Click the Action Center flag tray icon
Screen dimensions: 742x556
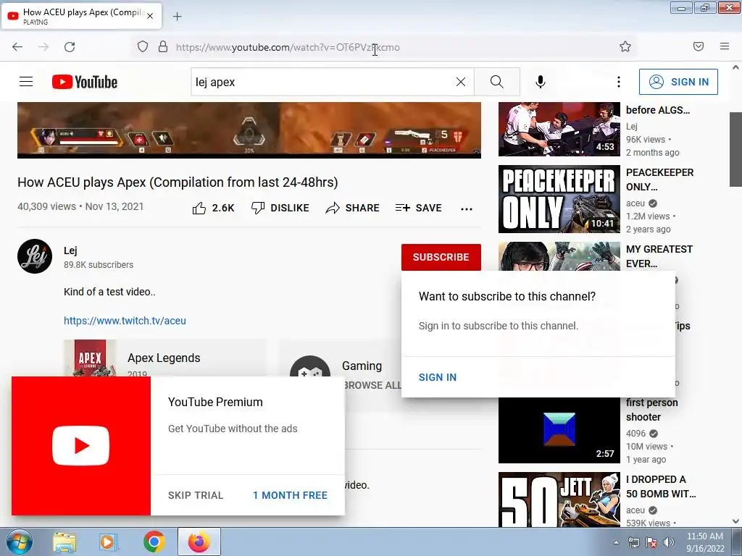[x=651, y=542]
